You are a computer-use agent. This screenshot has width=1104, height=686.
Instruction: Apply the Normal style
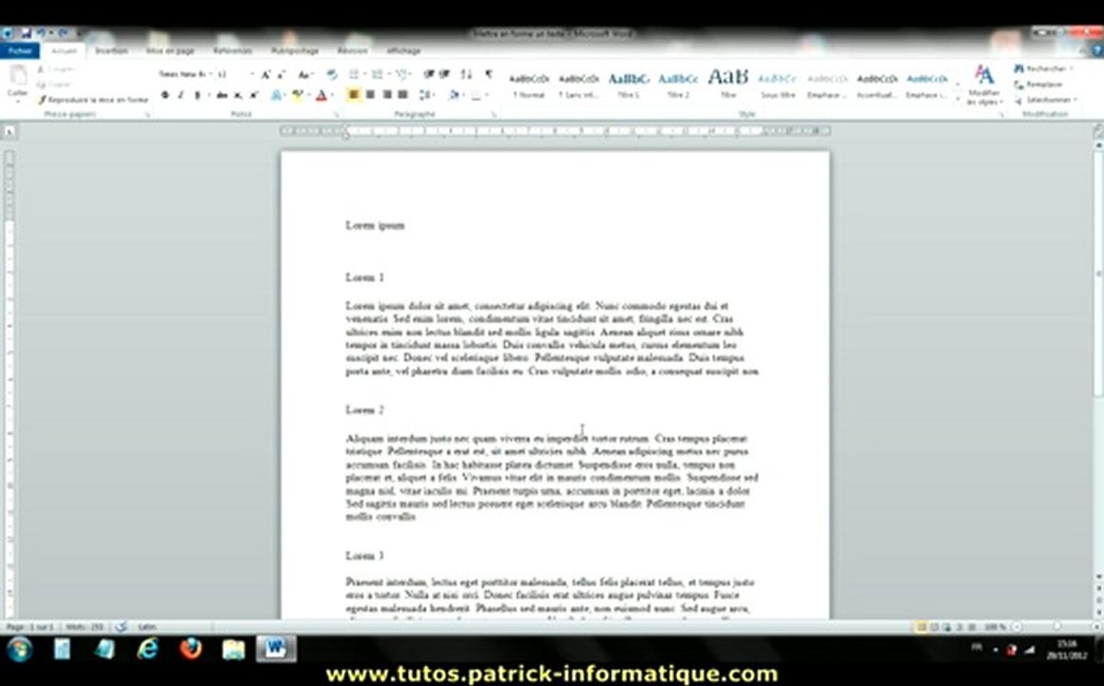tap(529, 85)
